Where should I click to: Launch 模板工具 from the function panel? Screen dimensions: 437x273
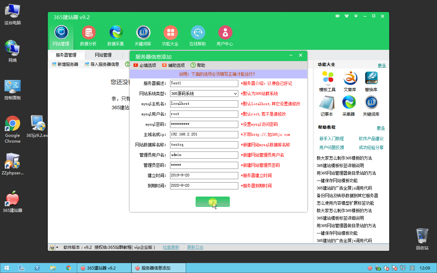(x=327, y=81)
